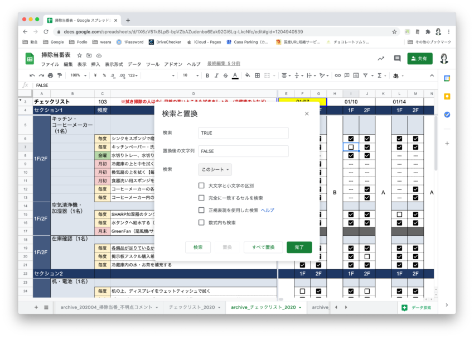The height and width of the screenshot is (338, 474).
Task: Switch to the チェックリスト_2020 sheet tab
Action: tap(191, 307)
